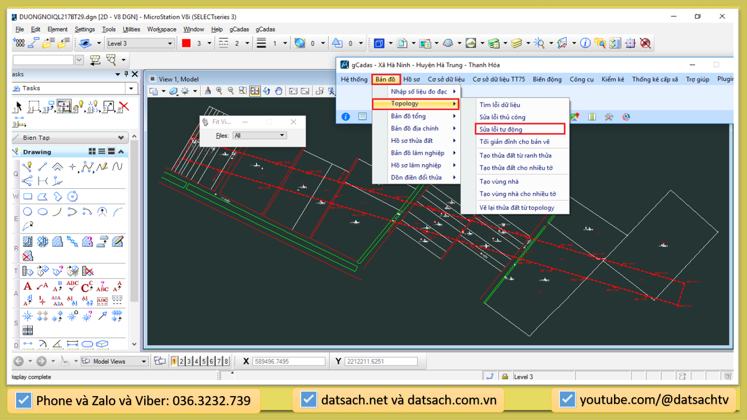
Task: Select the Place SmartLine tool
Action: click(27, 167)
